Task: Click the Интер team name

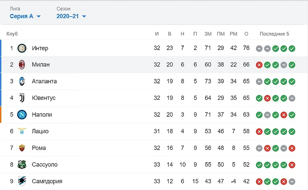Action: [x=40, y=48]
